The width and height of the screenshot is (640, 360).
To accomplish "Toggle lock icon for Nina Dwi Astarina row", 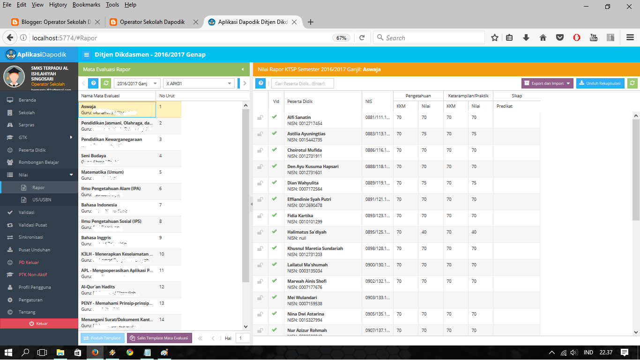I will tap(260, 314).
